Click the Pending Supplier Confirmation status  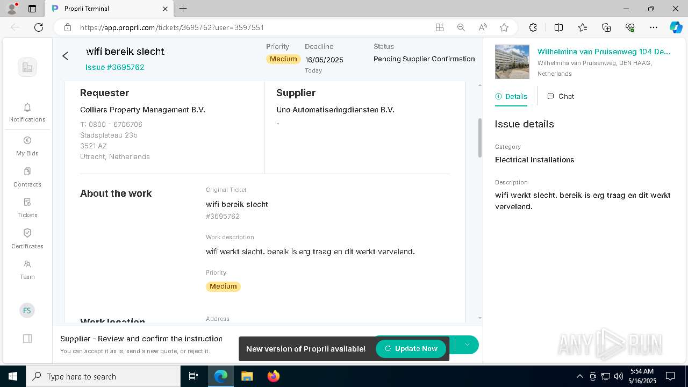(424, 59)
